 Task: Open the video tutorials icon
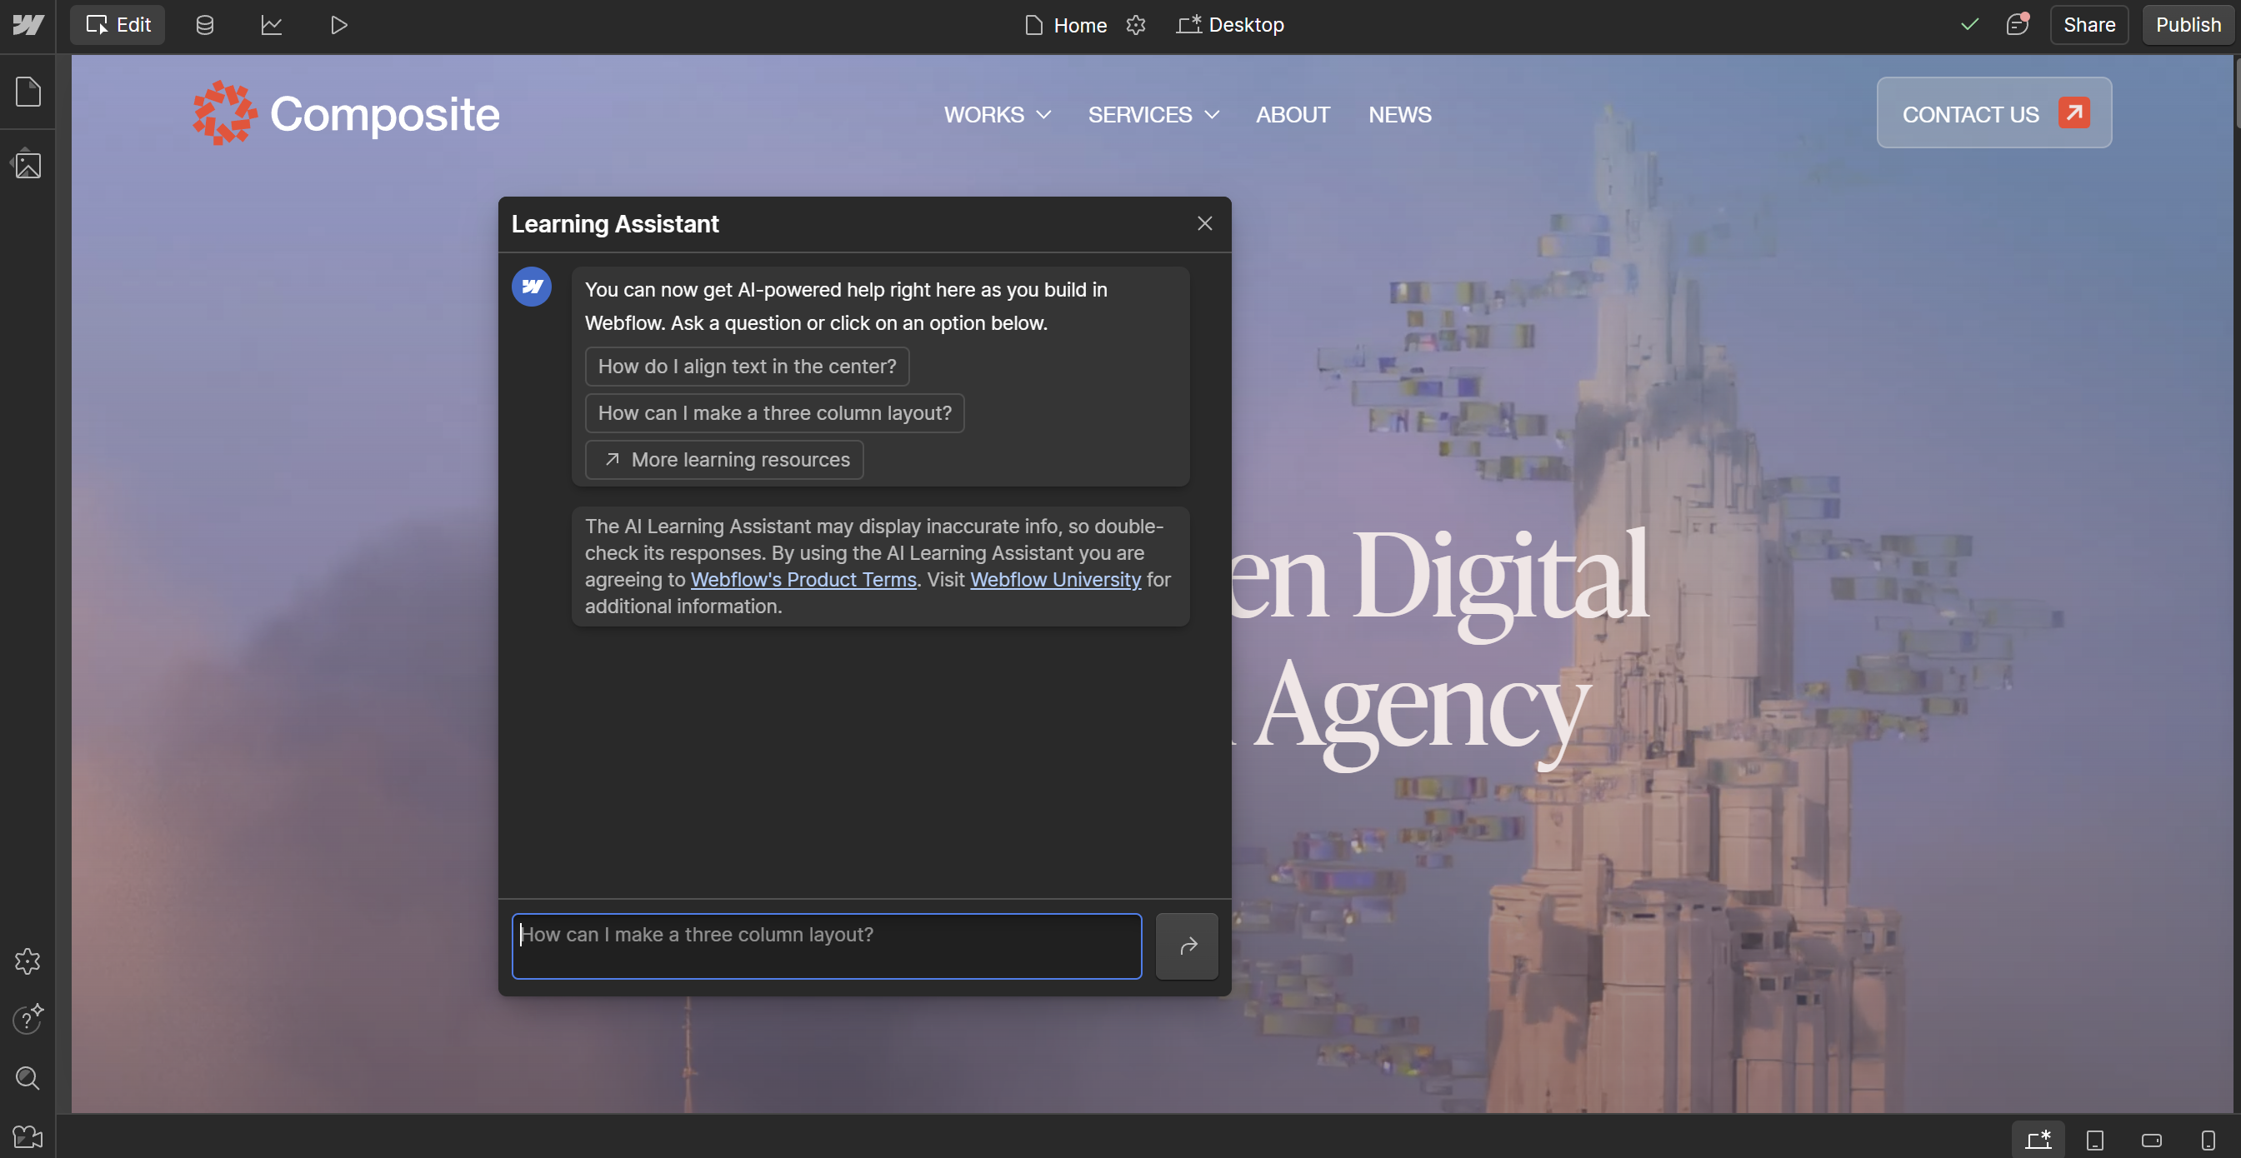(x=28, y=1136)
